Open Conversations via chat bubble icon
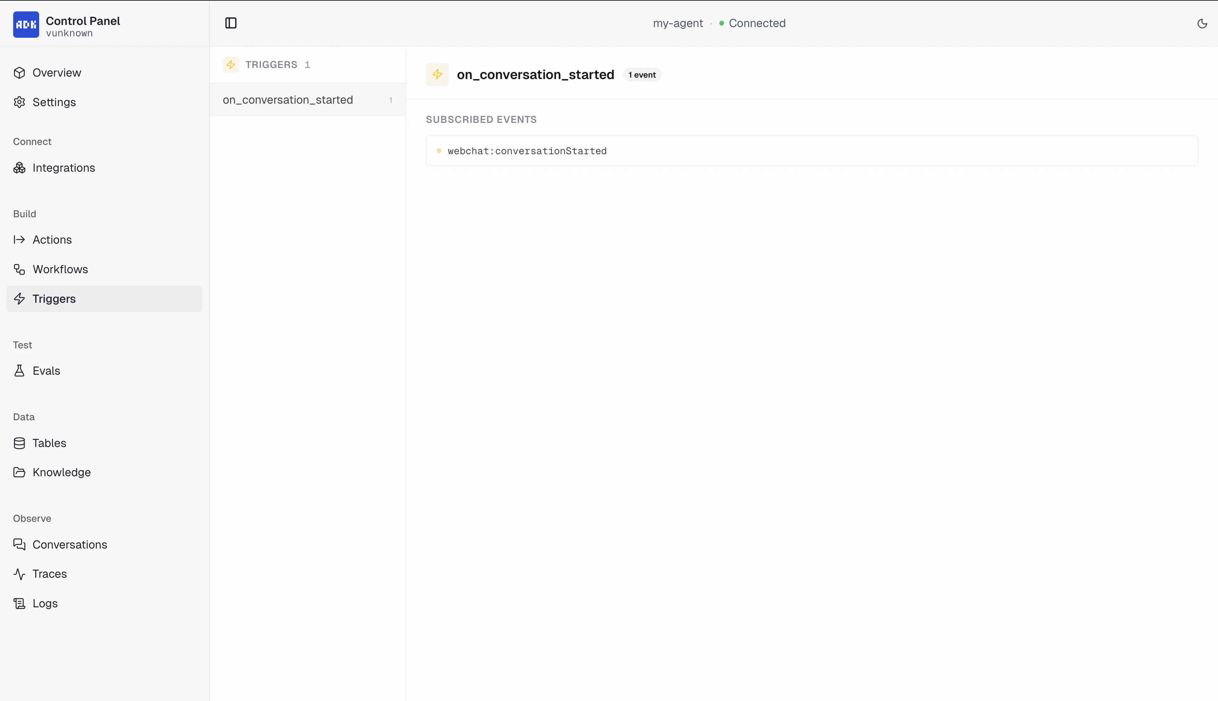This screenshot has height=701, width=1218. tap(19, 544)
